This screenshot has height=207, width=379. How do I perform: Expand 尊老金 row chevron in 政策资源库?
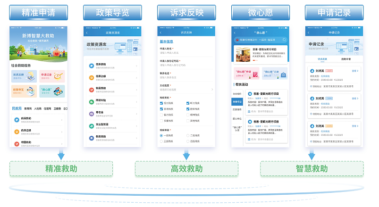point(136,114)
